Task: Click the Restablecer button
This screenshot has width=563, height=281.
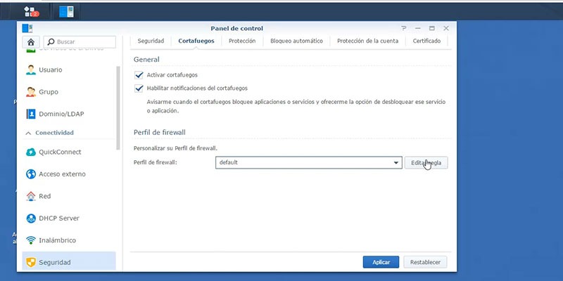Action: (425, 262)
